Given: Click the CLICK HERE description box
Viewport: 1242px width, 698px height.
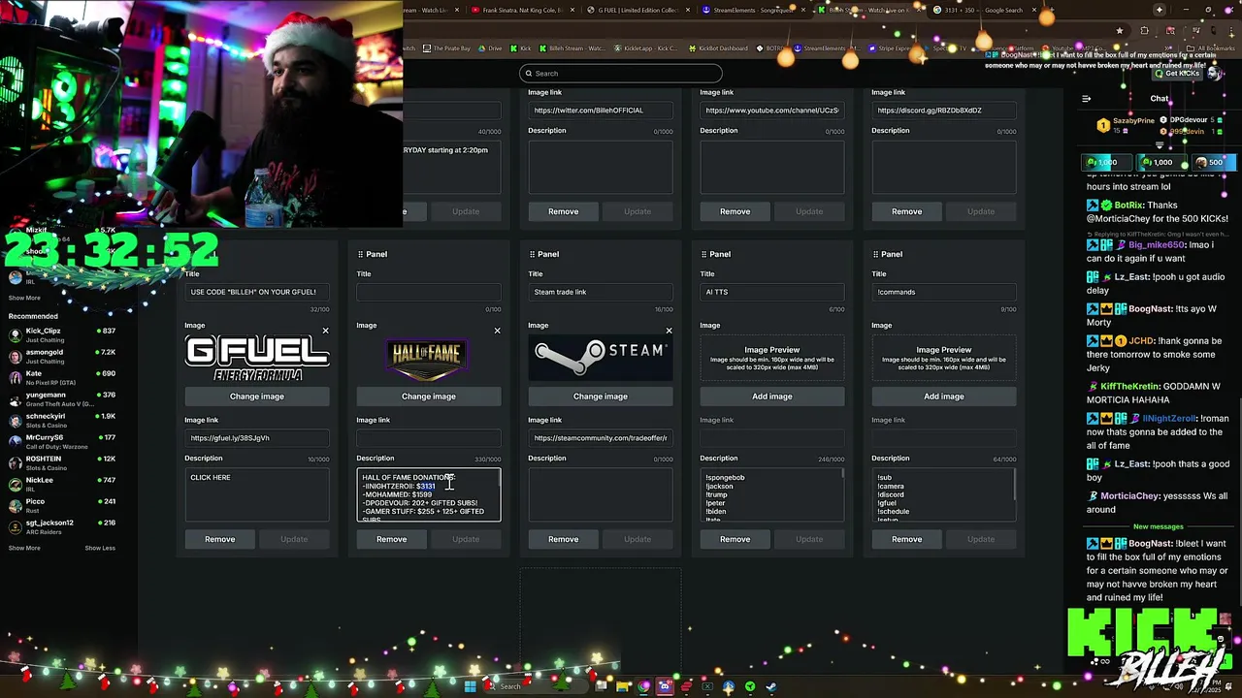Looking at the screenshot, I should pos(257,494).
